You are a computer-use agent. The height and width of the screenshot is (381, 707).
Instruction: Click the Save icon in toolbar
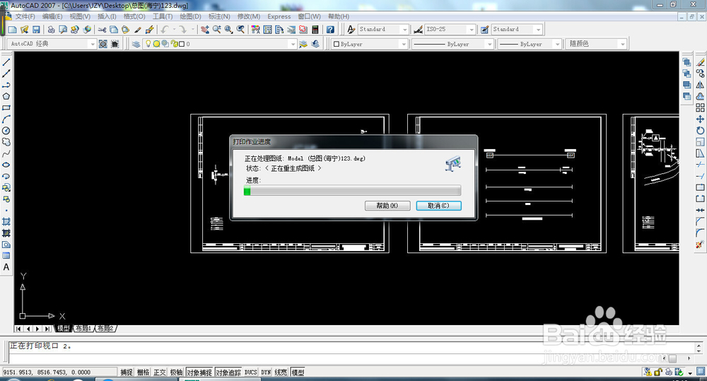36,29
